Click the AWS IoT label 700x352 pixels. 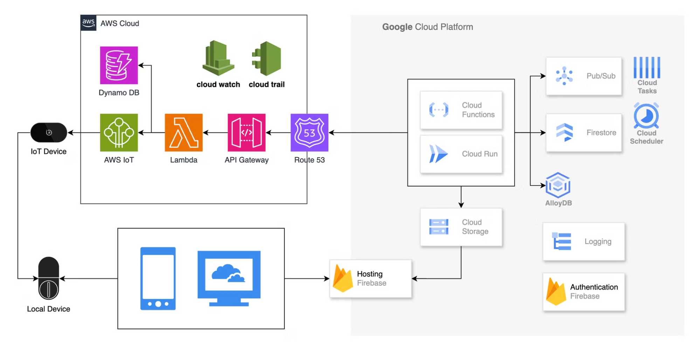coord(119,160)
